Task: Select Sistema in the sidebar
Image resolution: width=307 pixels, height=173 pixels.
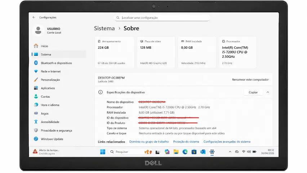Action: click(59, 54)
